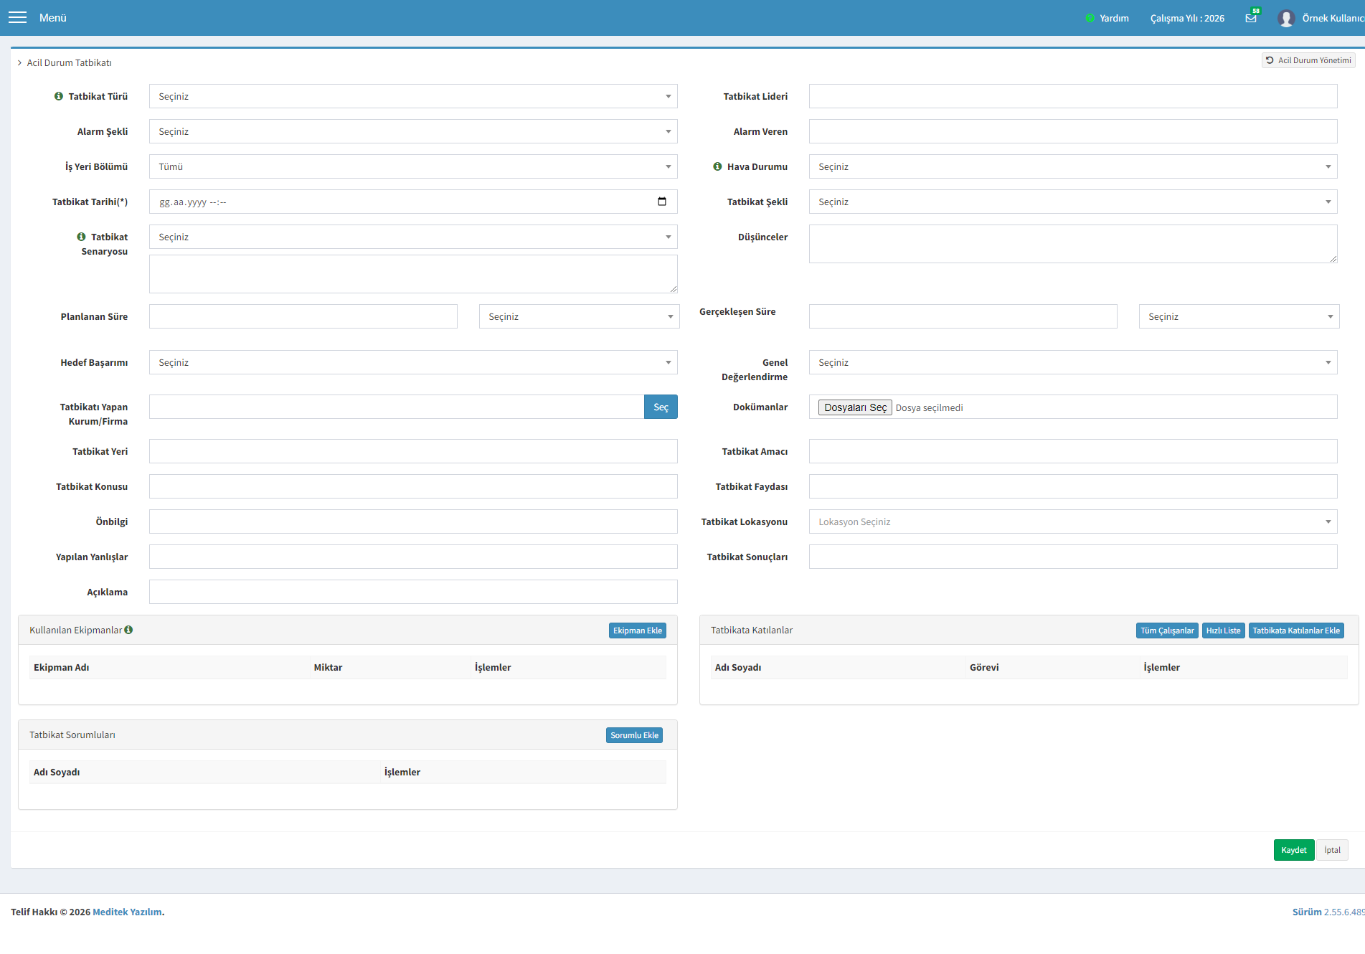Click the mail notifications envelope icon
The image size is (1365, 954).
point(1251,18)
